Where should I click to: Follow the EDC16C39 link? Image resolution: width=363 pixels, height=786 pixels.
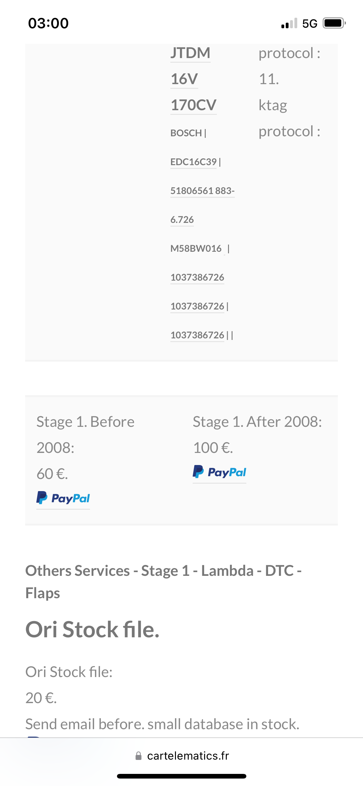(194, 162)
